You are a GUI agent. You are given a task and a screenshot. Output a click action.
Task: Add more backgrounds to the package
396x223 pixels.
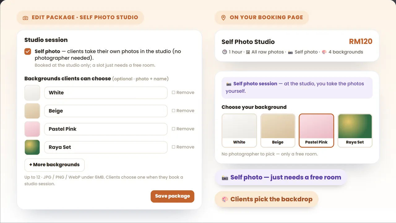tap(54, 165)
